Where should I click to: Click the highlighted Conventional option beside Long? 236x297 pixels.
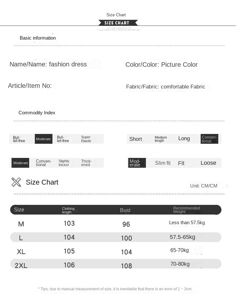pyautogui.click(x=209, y=139)
